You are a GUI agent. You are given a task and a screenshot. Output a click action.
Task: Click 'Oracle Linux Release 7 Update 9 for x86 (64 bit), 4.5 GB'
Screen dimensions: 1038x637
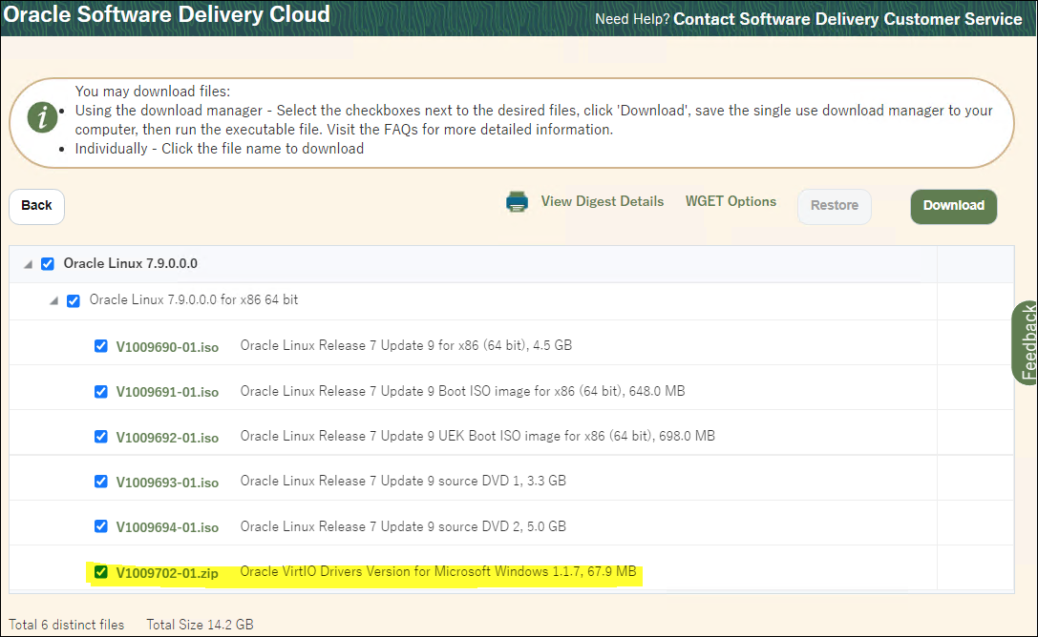[x=406, y=345]
